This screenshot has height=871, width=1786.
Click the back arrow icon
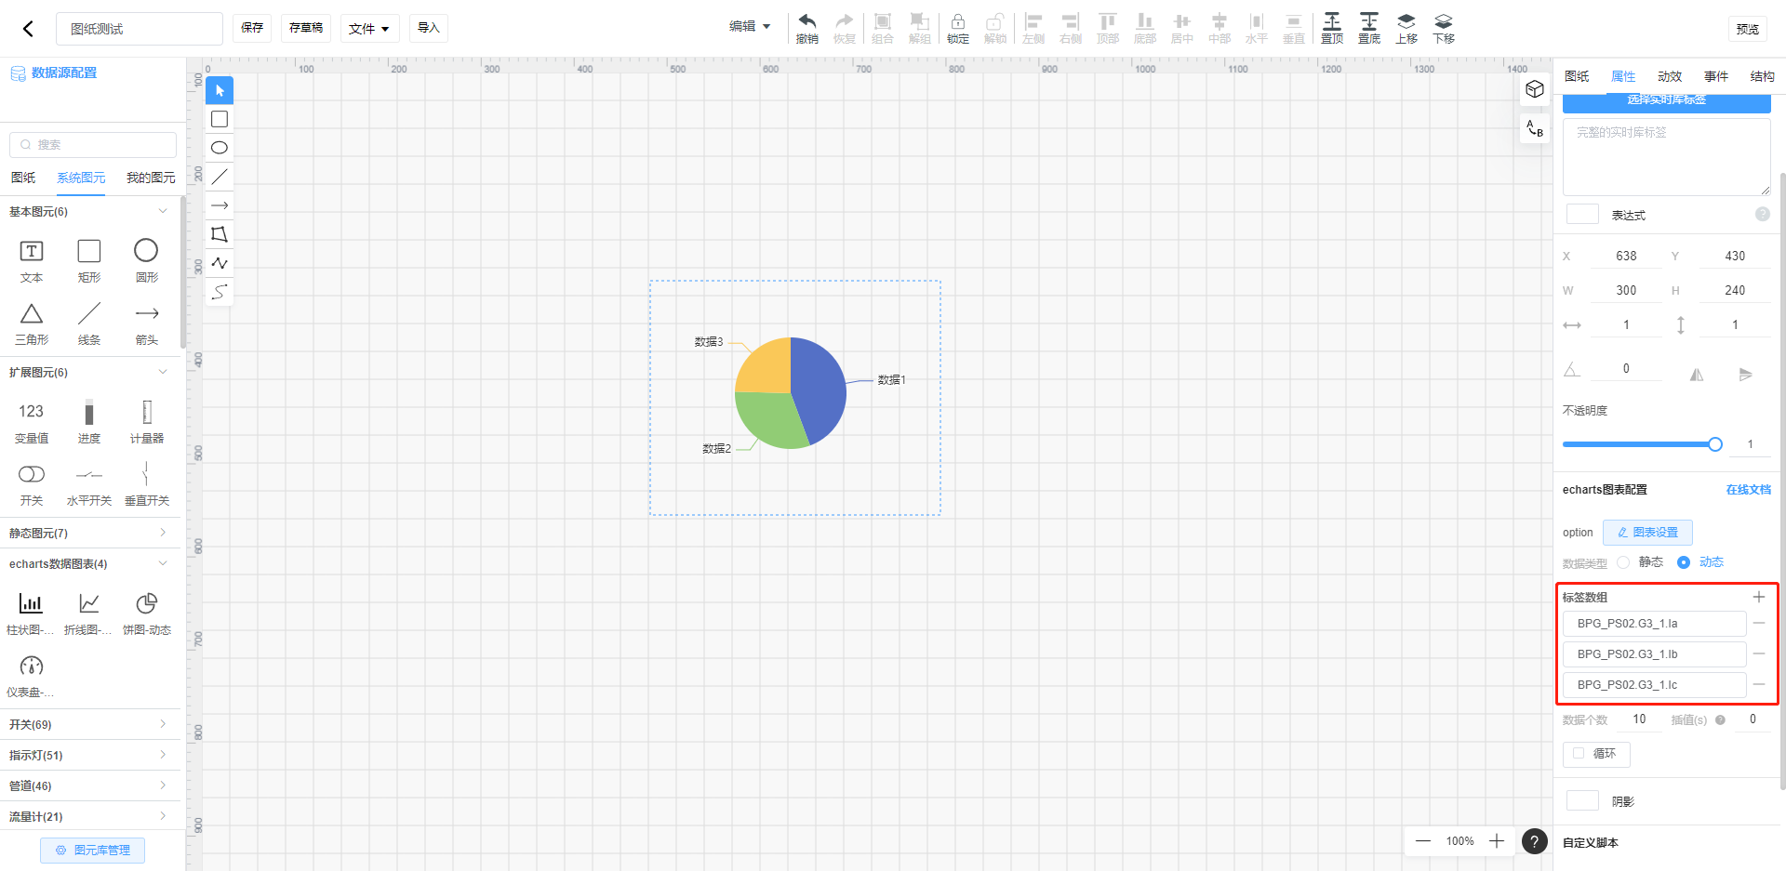[28, 29]
